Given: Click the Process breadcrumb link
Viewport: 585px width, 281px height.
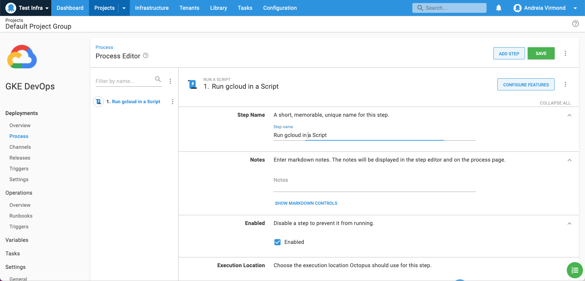Looking at the screenshot, I should [x=105, y=47].
